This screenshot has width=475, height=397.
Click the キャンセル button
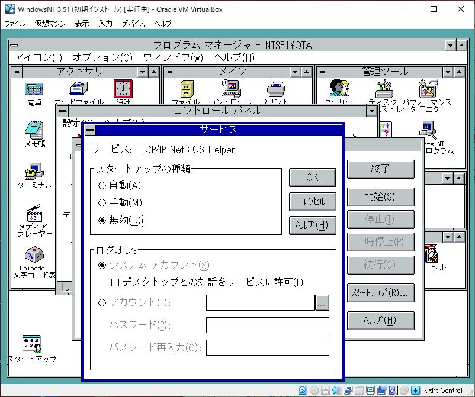point(312,201)
